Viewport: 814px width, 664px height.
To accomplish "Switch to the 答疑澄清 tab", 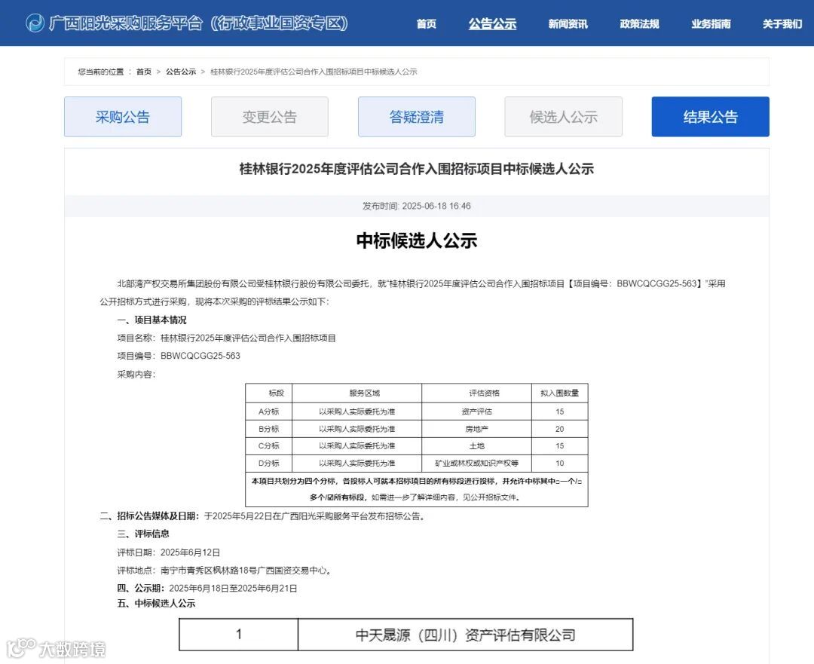I will [416, 117].
